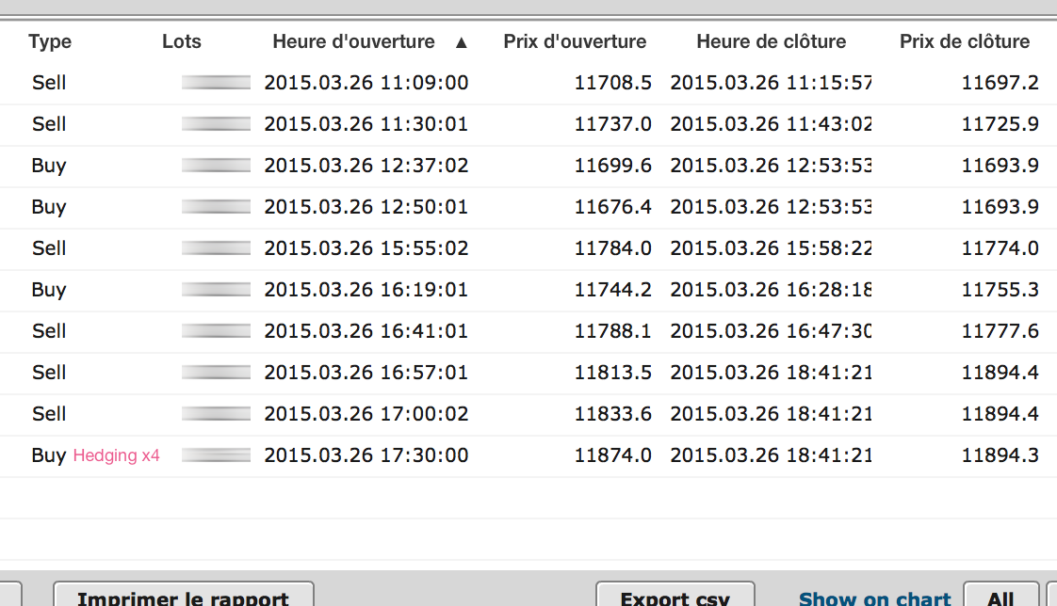
Task: Click the Prix de clôture column header
Action: pyautogui.click(x=965, y=41)
